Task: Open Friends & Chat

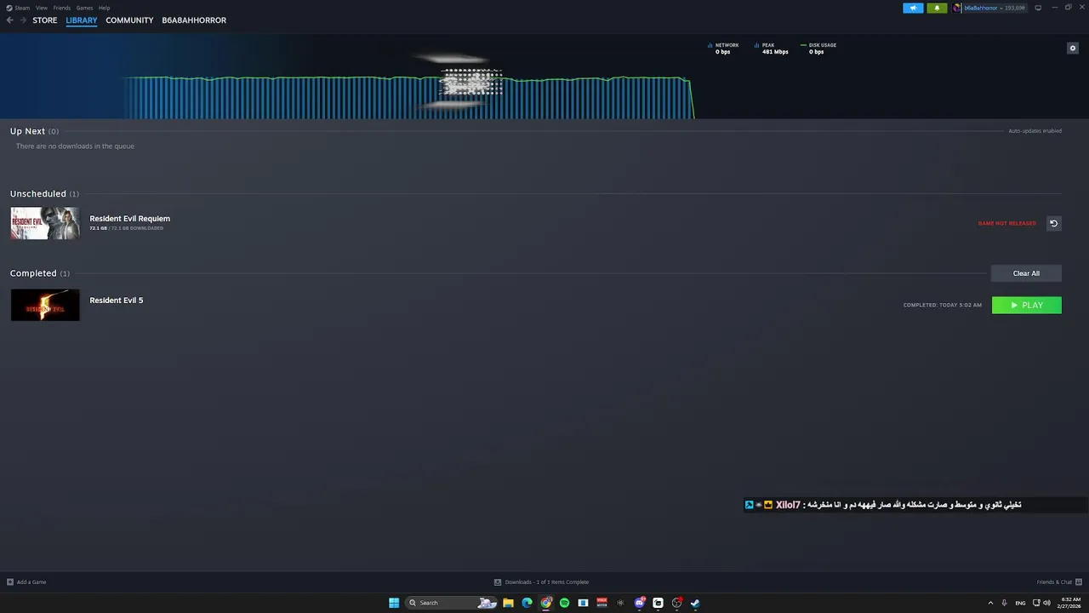Action: (x=1058, y=582)
